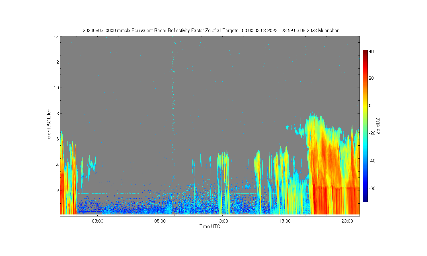This screenshot has width=427, height=256.
Task: Click the height tick label '4' on y-axis
Action: [58, 165]
